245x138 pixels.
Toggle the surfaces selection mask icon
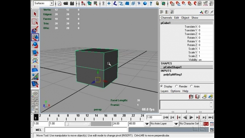(x=127, y=3)
